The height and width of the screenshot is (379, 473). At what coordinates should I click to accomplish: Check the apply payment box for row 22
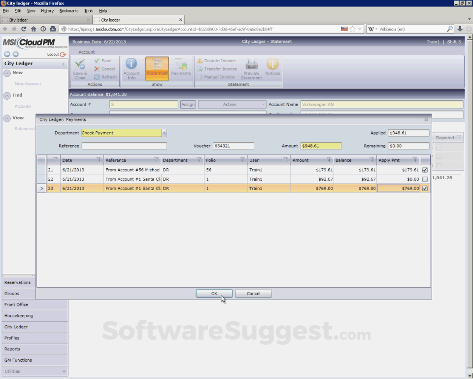pos(425,179)
